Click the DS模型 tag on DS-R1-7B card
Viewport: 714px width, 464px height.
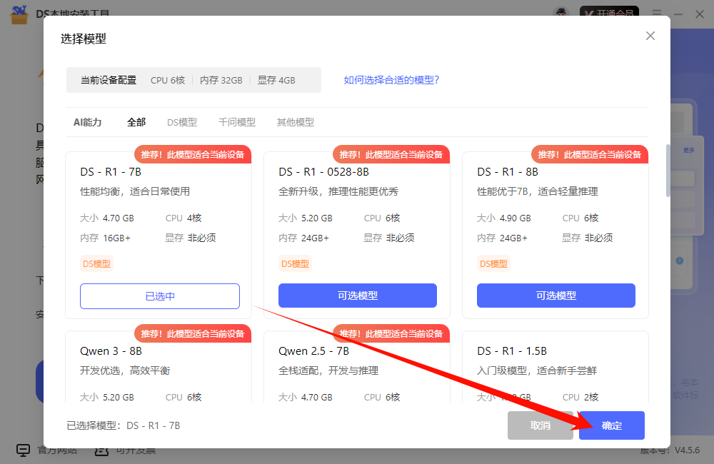(x=96, y=264)
